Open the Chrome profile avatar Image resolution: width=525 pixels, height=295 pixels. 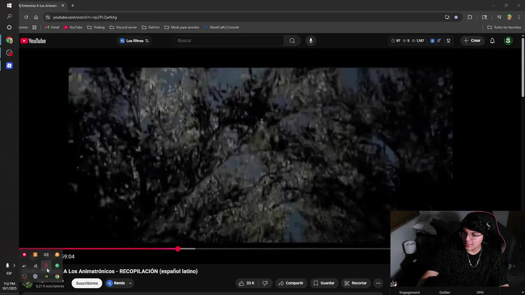(509, 17)
